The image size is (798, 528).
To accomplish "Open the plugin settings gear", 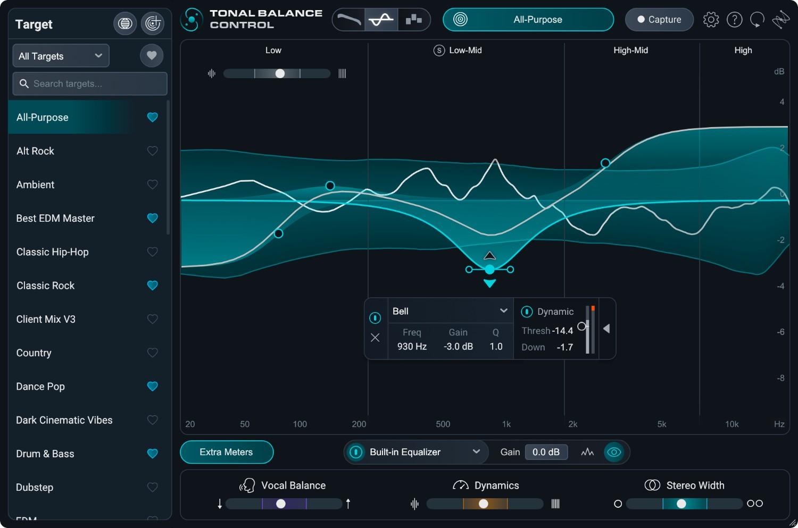I will tap(711, 19).
